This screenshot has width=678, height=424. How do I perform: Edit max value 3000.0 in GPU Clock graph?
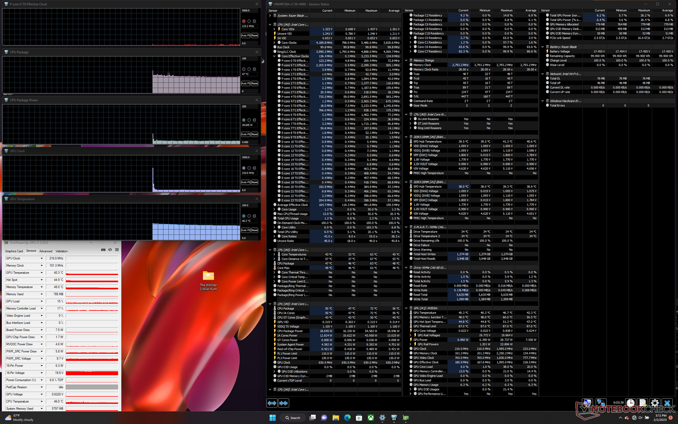[250, 157]
